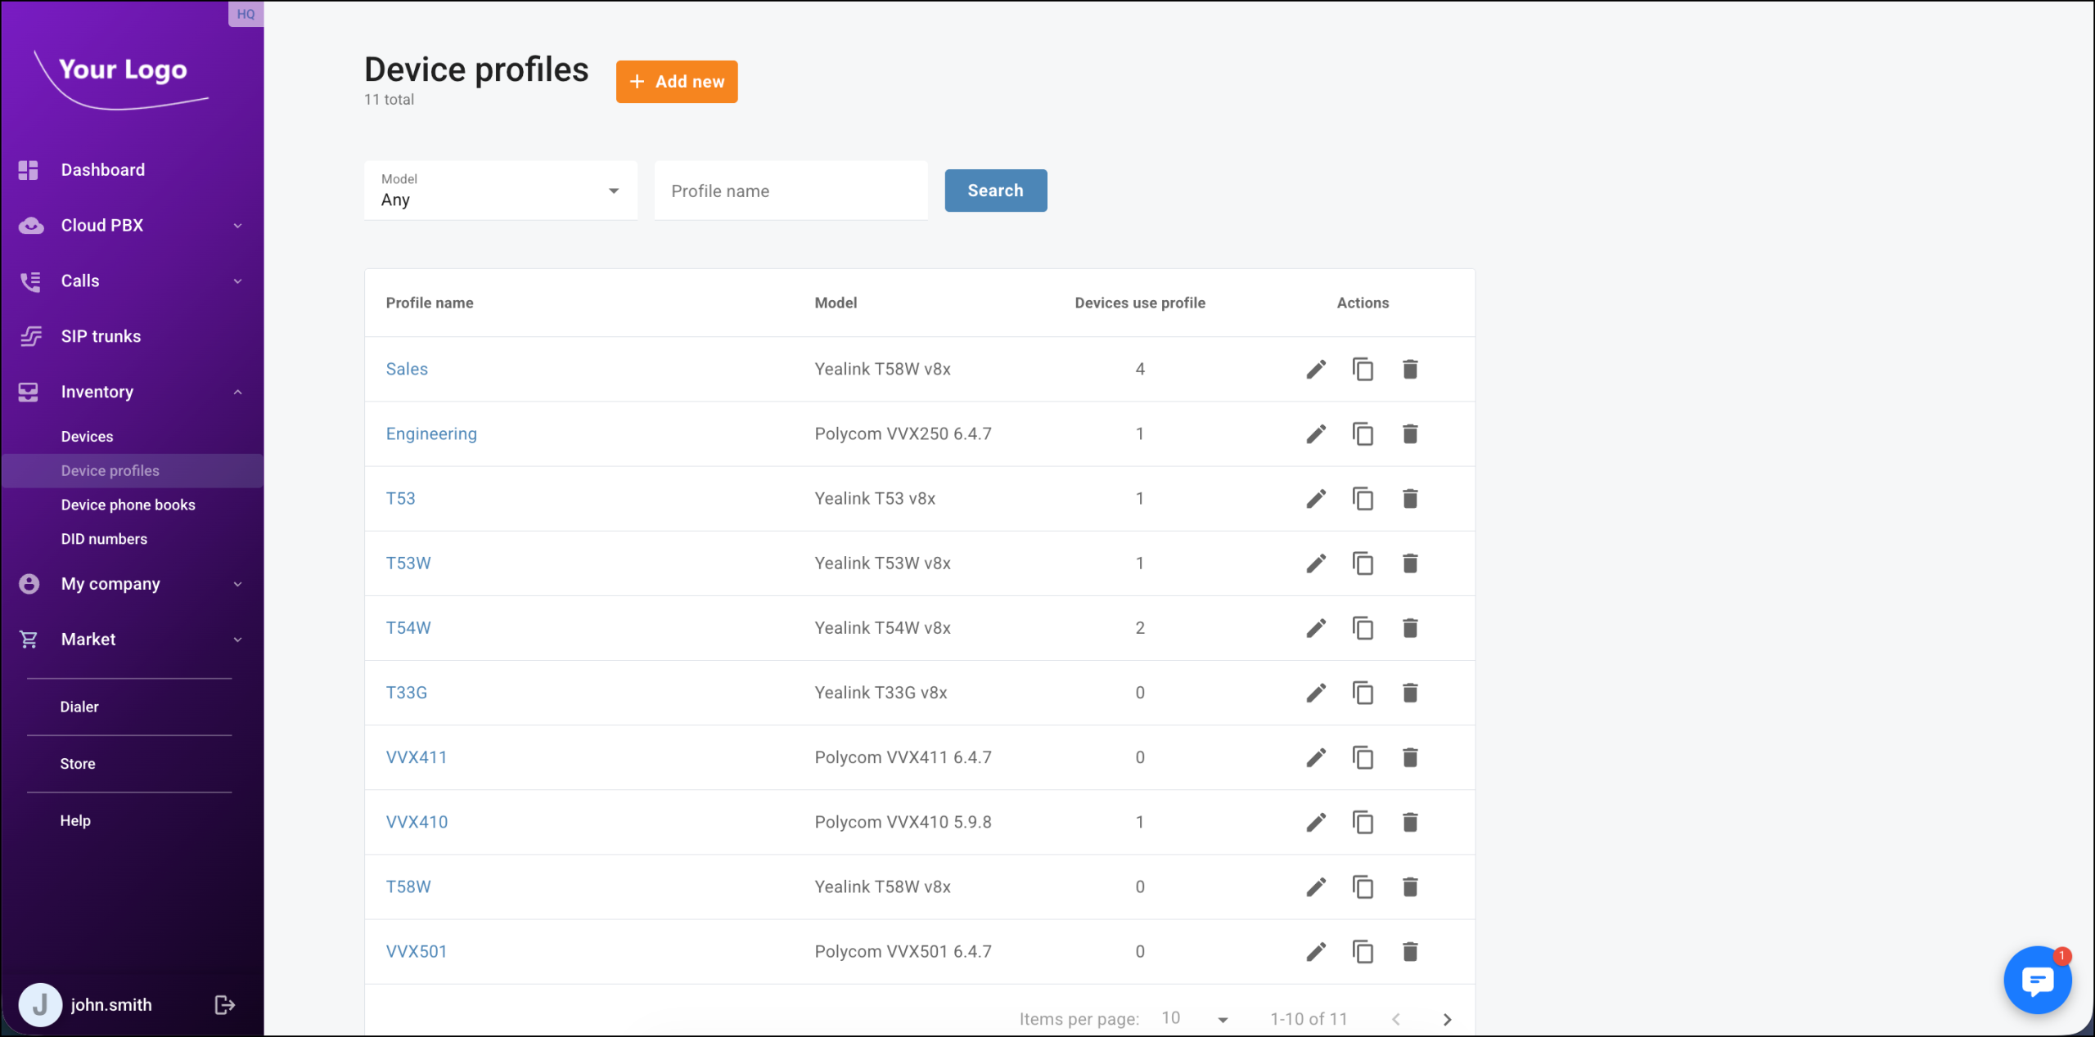Duplicate the Engineering profile with copy icon
Image resolution: width=2095 pixels, height=1037 pixels.
tap(1363, 433)
